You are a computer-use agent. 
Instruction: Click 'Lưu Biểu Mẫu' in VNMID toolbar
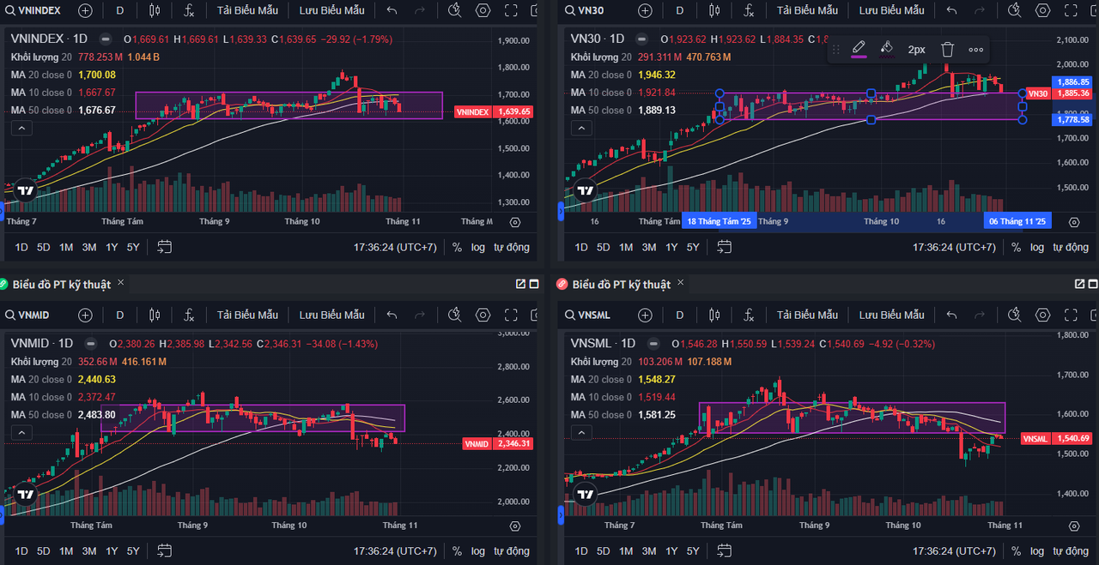331,315
